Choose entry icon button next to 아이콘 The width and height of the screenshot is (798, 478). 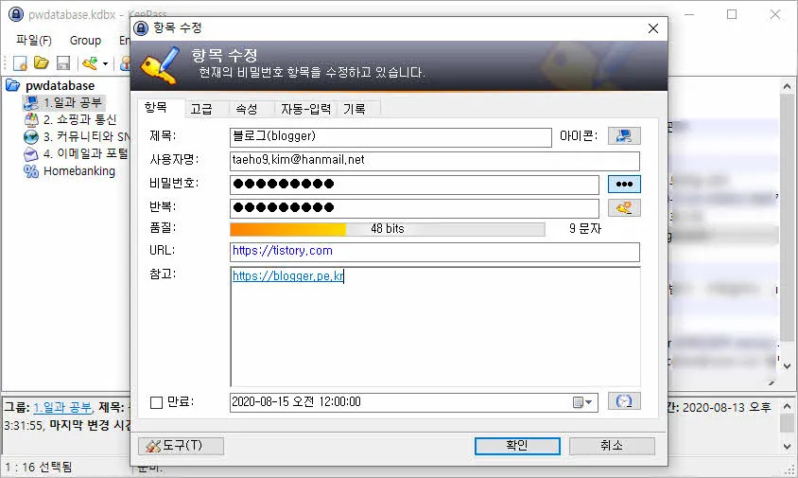point(624,136)
